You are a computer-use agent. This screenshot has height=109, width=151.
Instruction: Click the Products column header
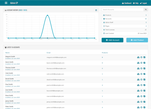(105, 53)
